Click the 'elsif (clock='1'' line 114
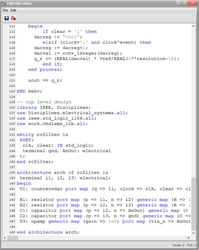199x250 pixels. pyautogui.click(x=97, y=42)
